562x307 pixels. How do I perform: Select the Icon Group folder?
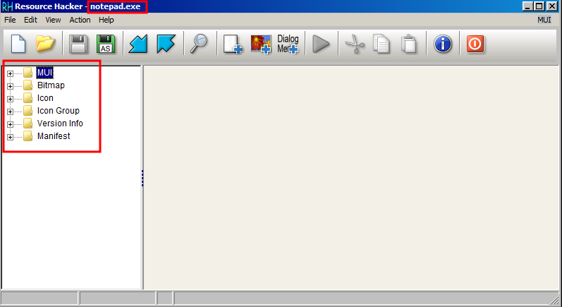[58, 111]
